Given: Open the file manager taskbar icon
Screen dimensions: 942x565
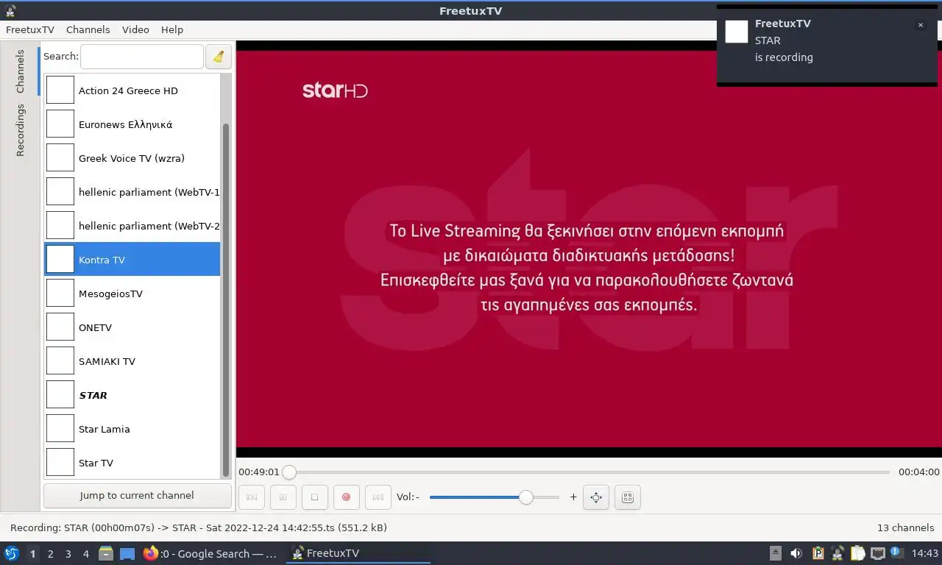Looking at the screenshot, I should pyautogui.click(x=106, y=553).
